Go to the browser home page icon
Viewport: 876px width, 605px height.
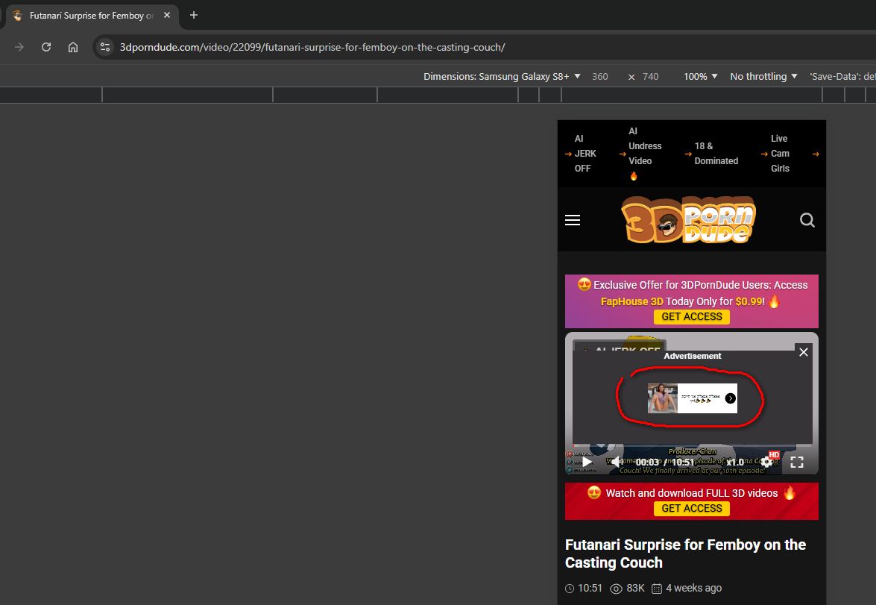(73, 47)
